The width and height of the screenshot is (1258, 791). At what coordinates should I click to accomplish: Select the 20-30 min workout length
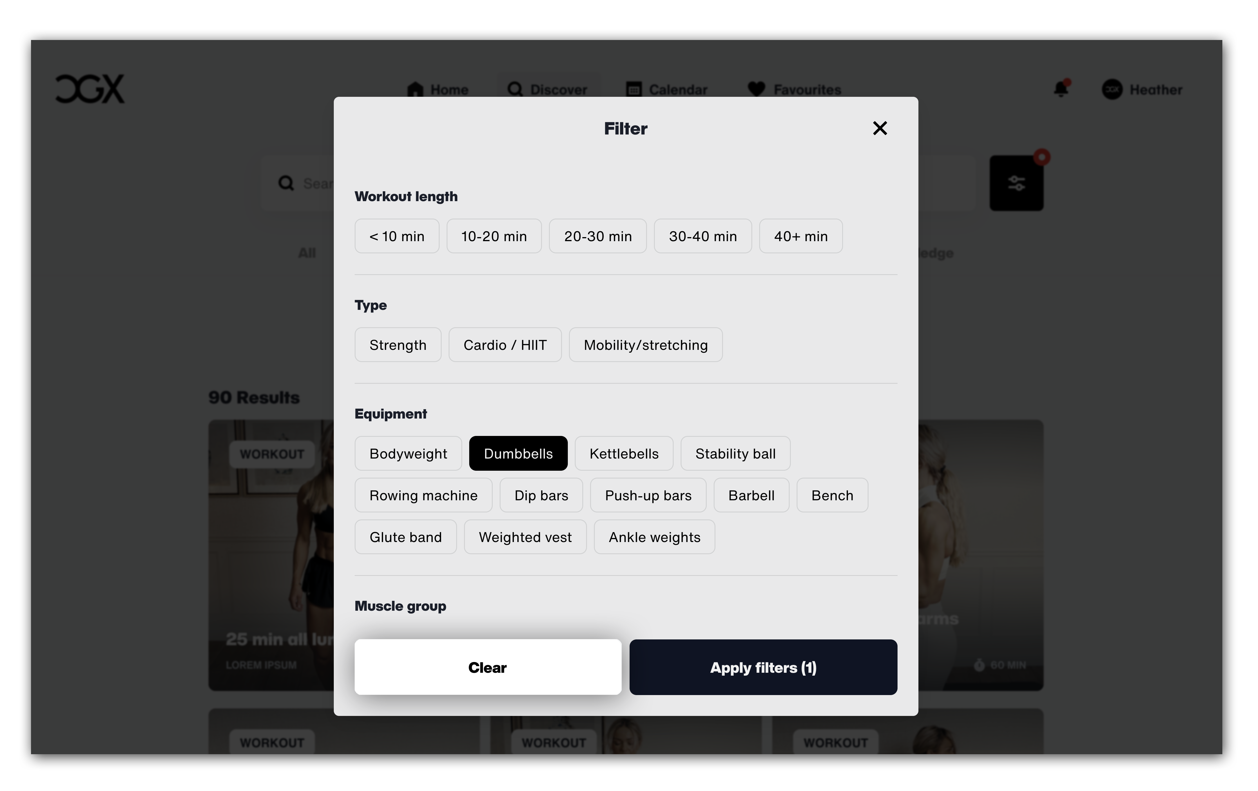click(x=598, y=236)
